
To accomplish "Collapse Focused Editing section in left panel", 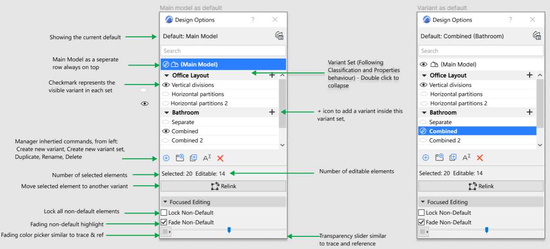I will (x=165, y=202).
